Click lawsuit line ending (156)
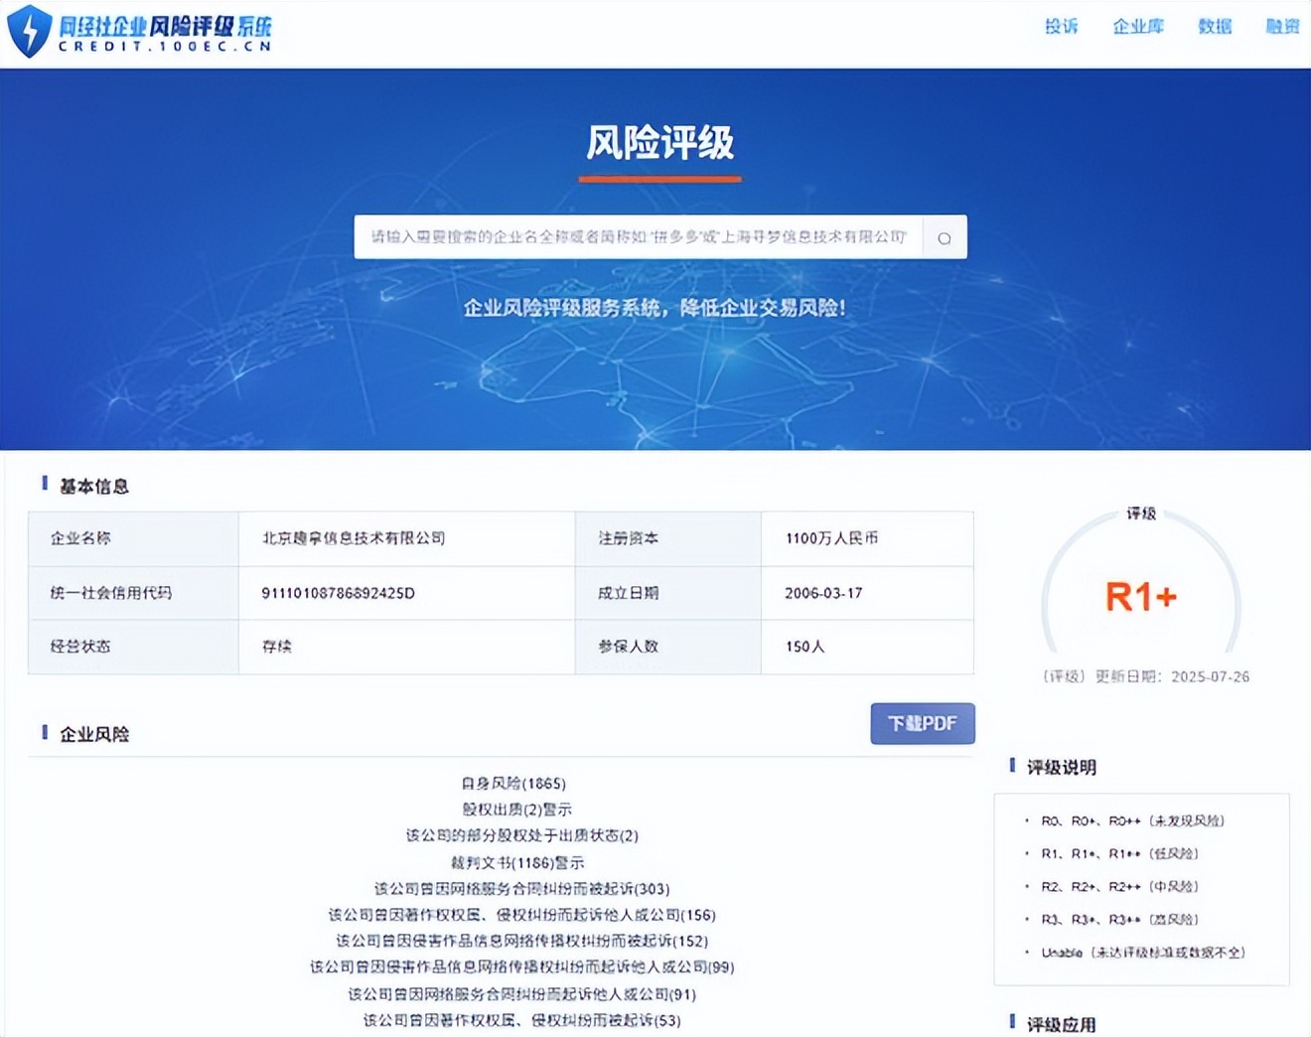The width and height of the screenshot is (1311, 1037). [521, 915]
